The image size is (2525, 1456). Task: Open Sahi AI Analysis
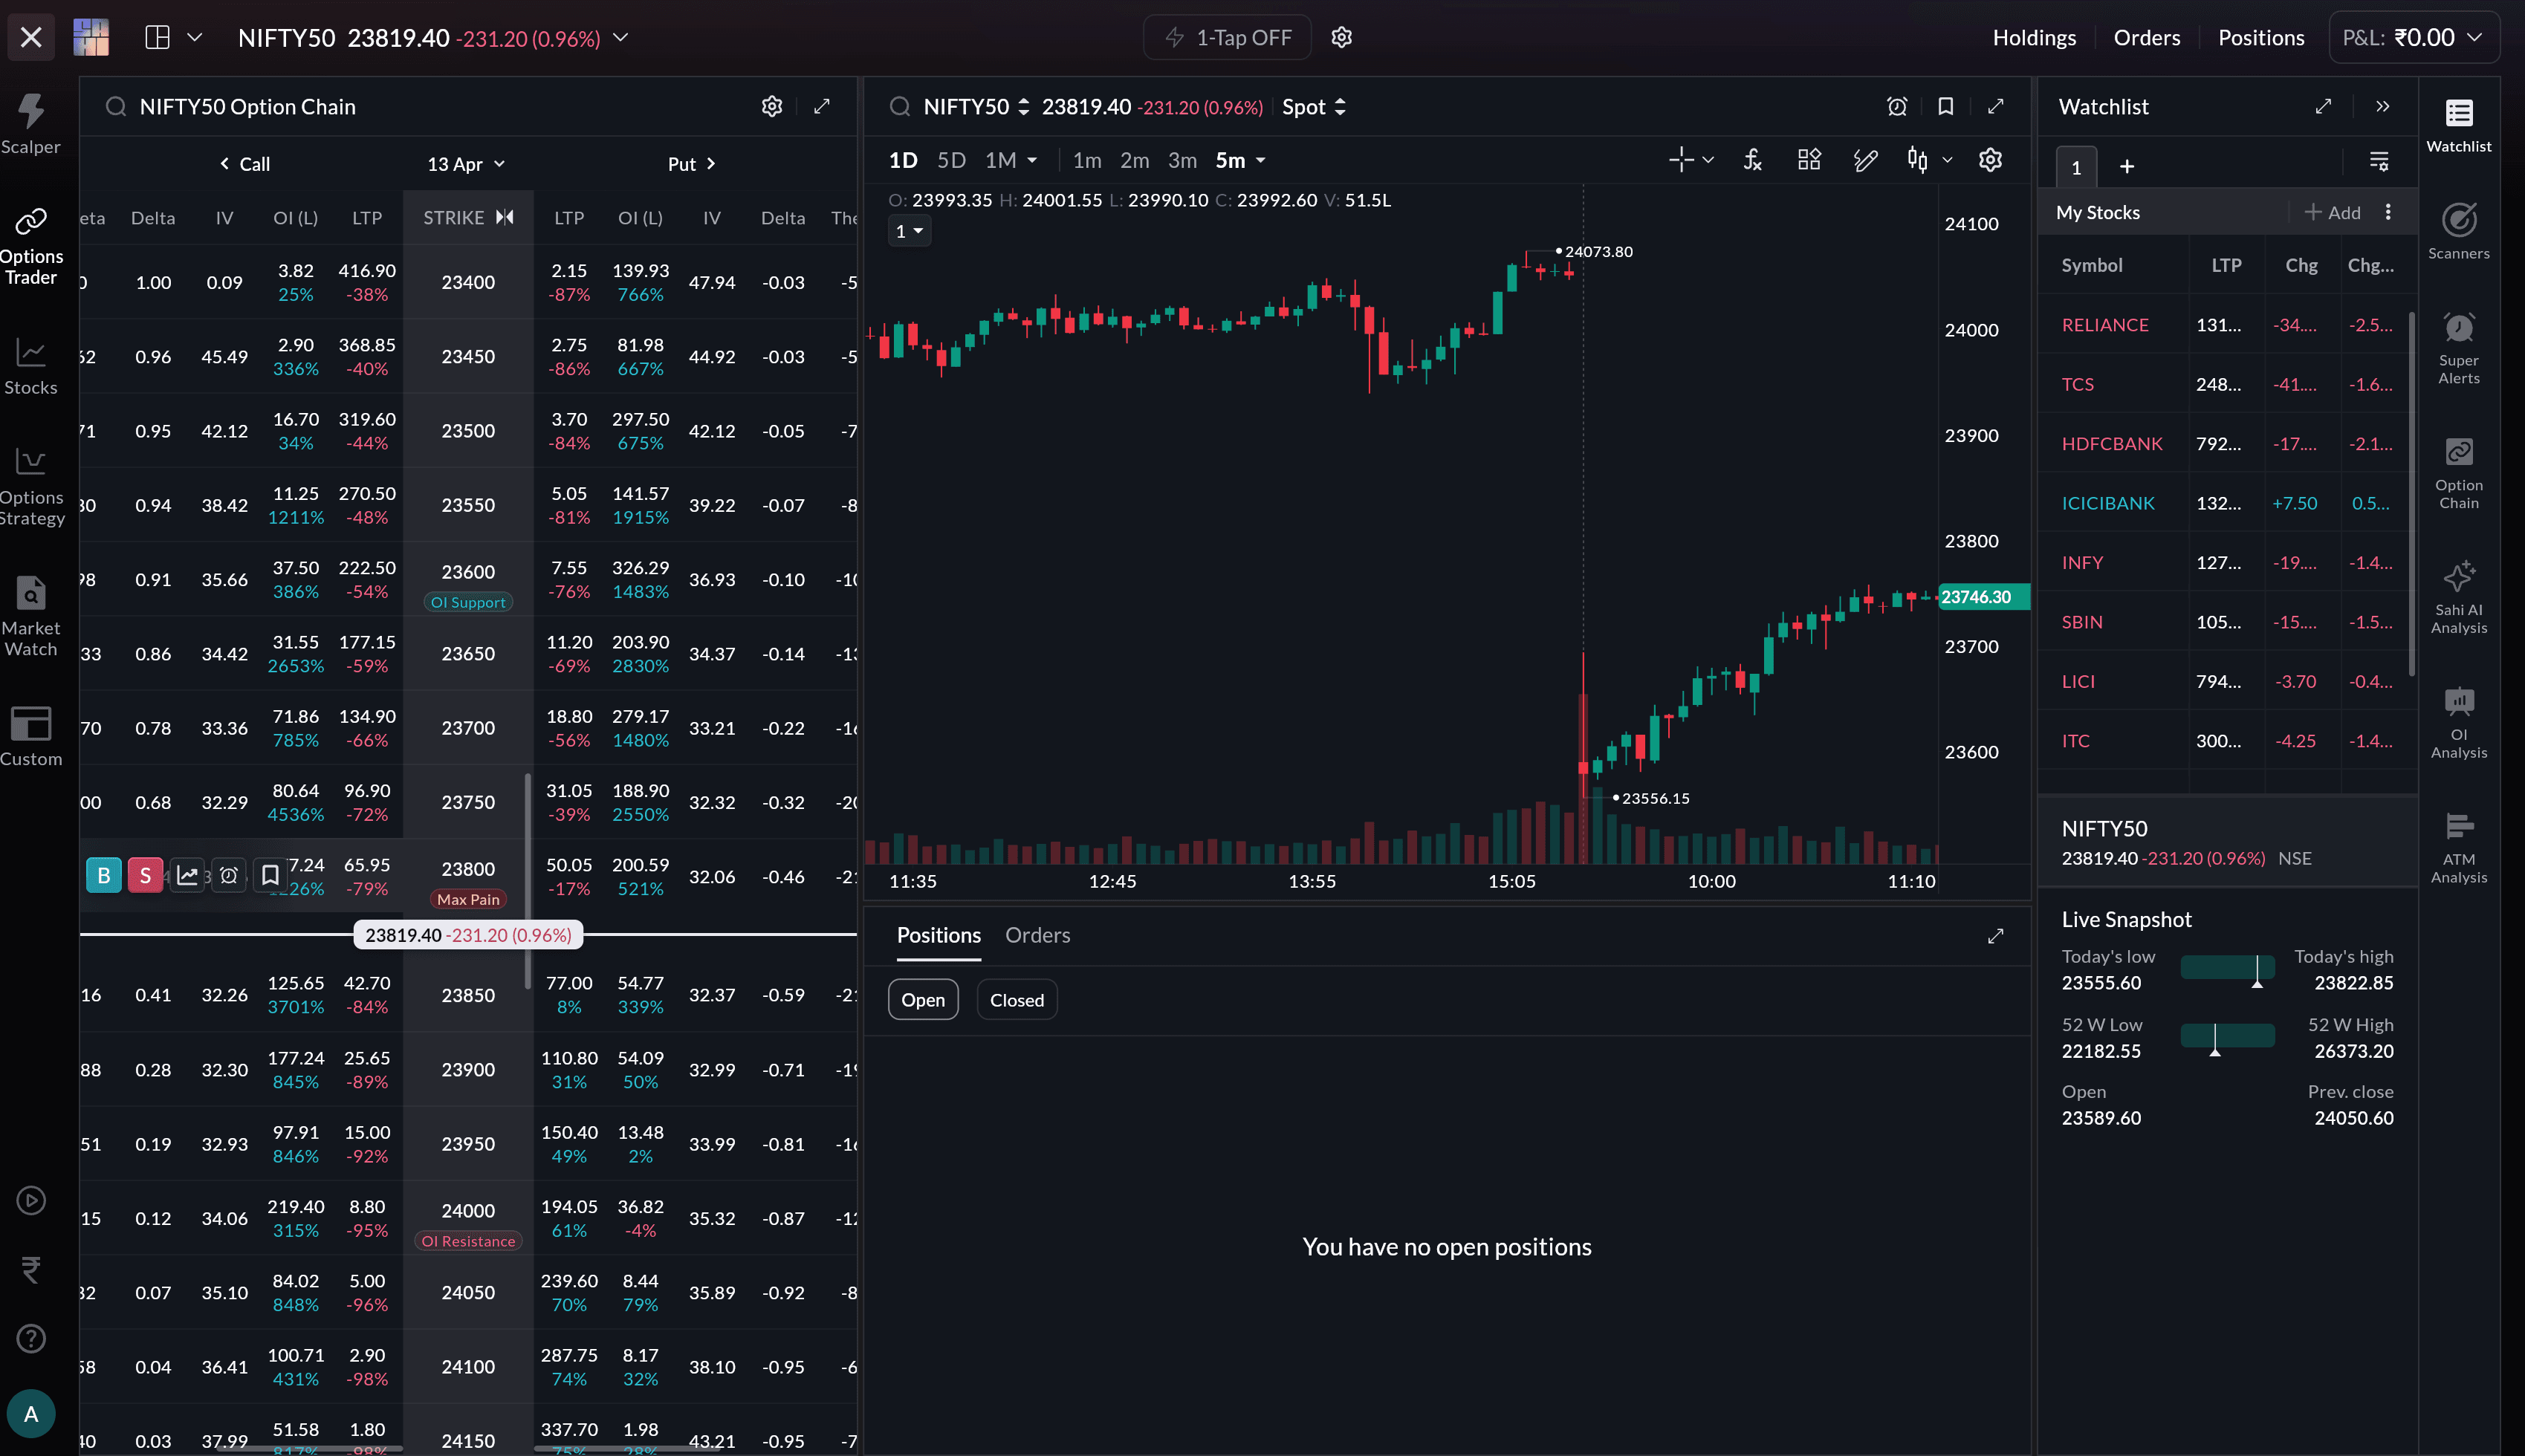(x=2458, y=596)
